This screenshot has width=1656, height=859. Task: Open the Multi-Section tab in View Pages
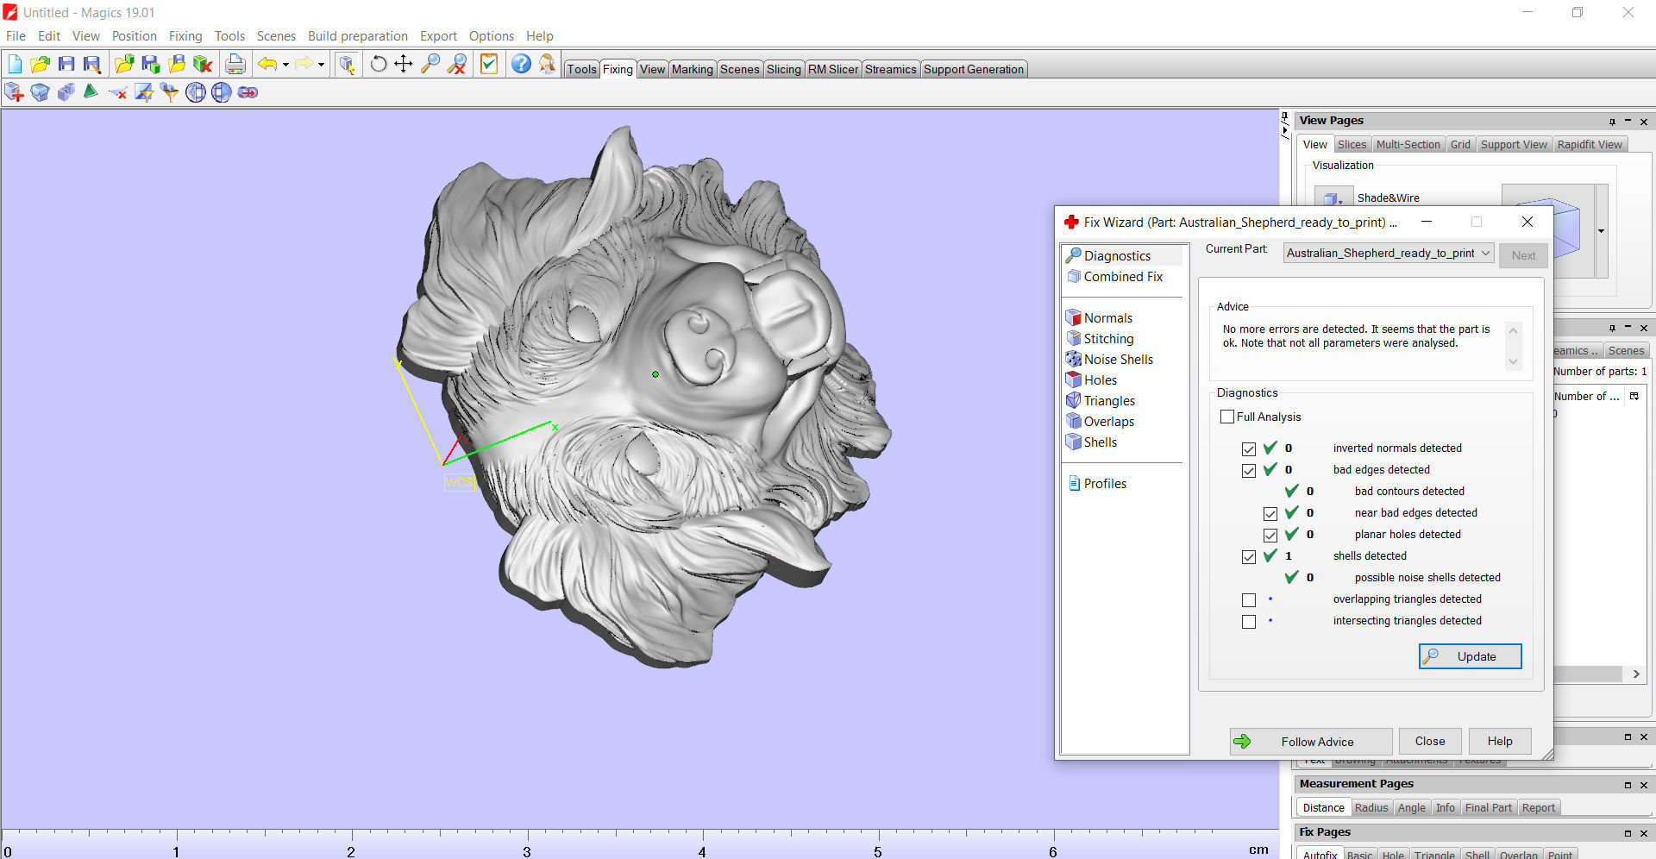click(x=1408, y=144)
